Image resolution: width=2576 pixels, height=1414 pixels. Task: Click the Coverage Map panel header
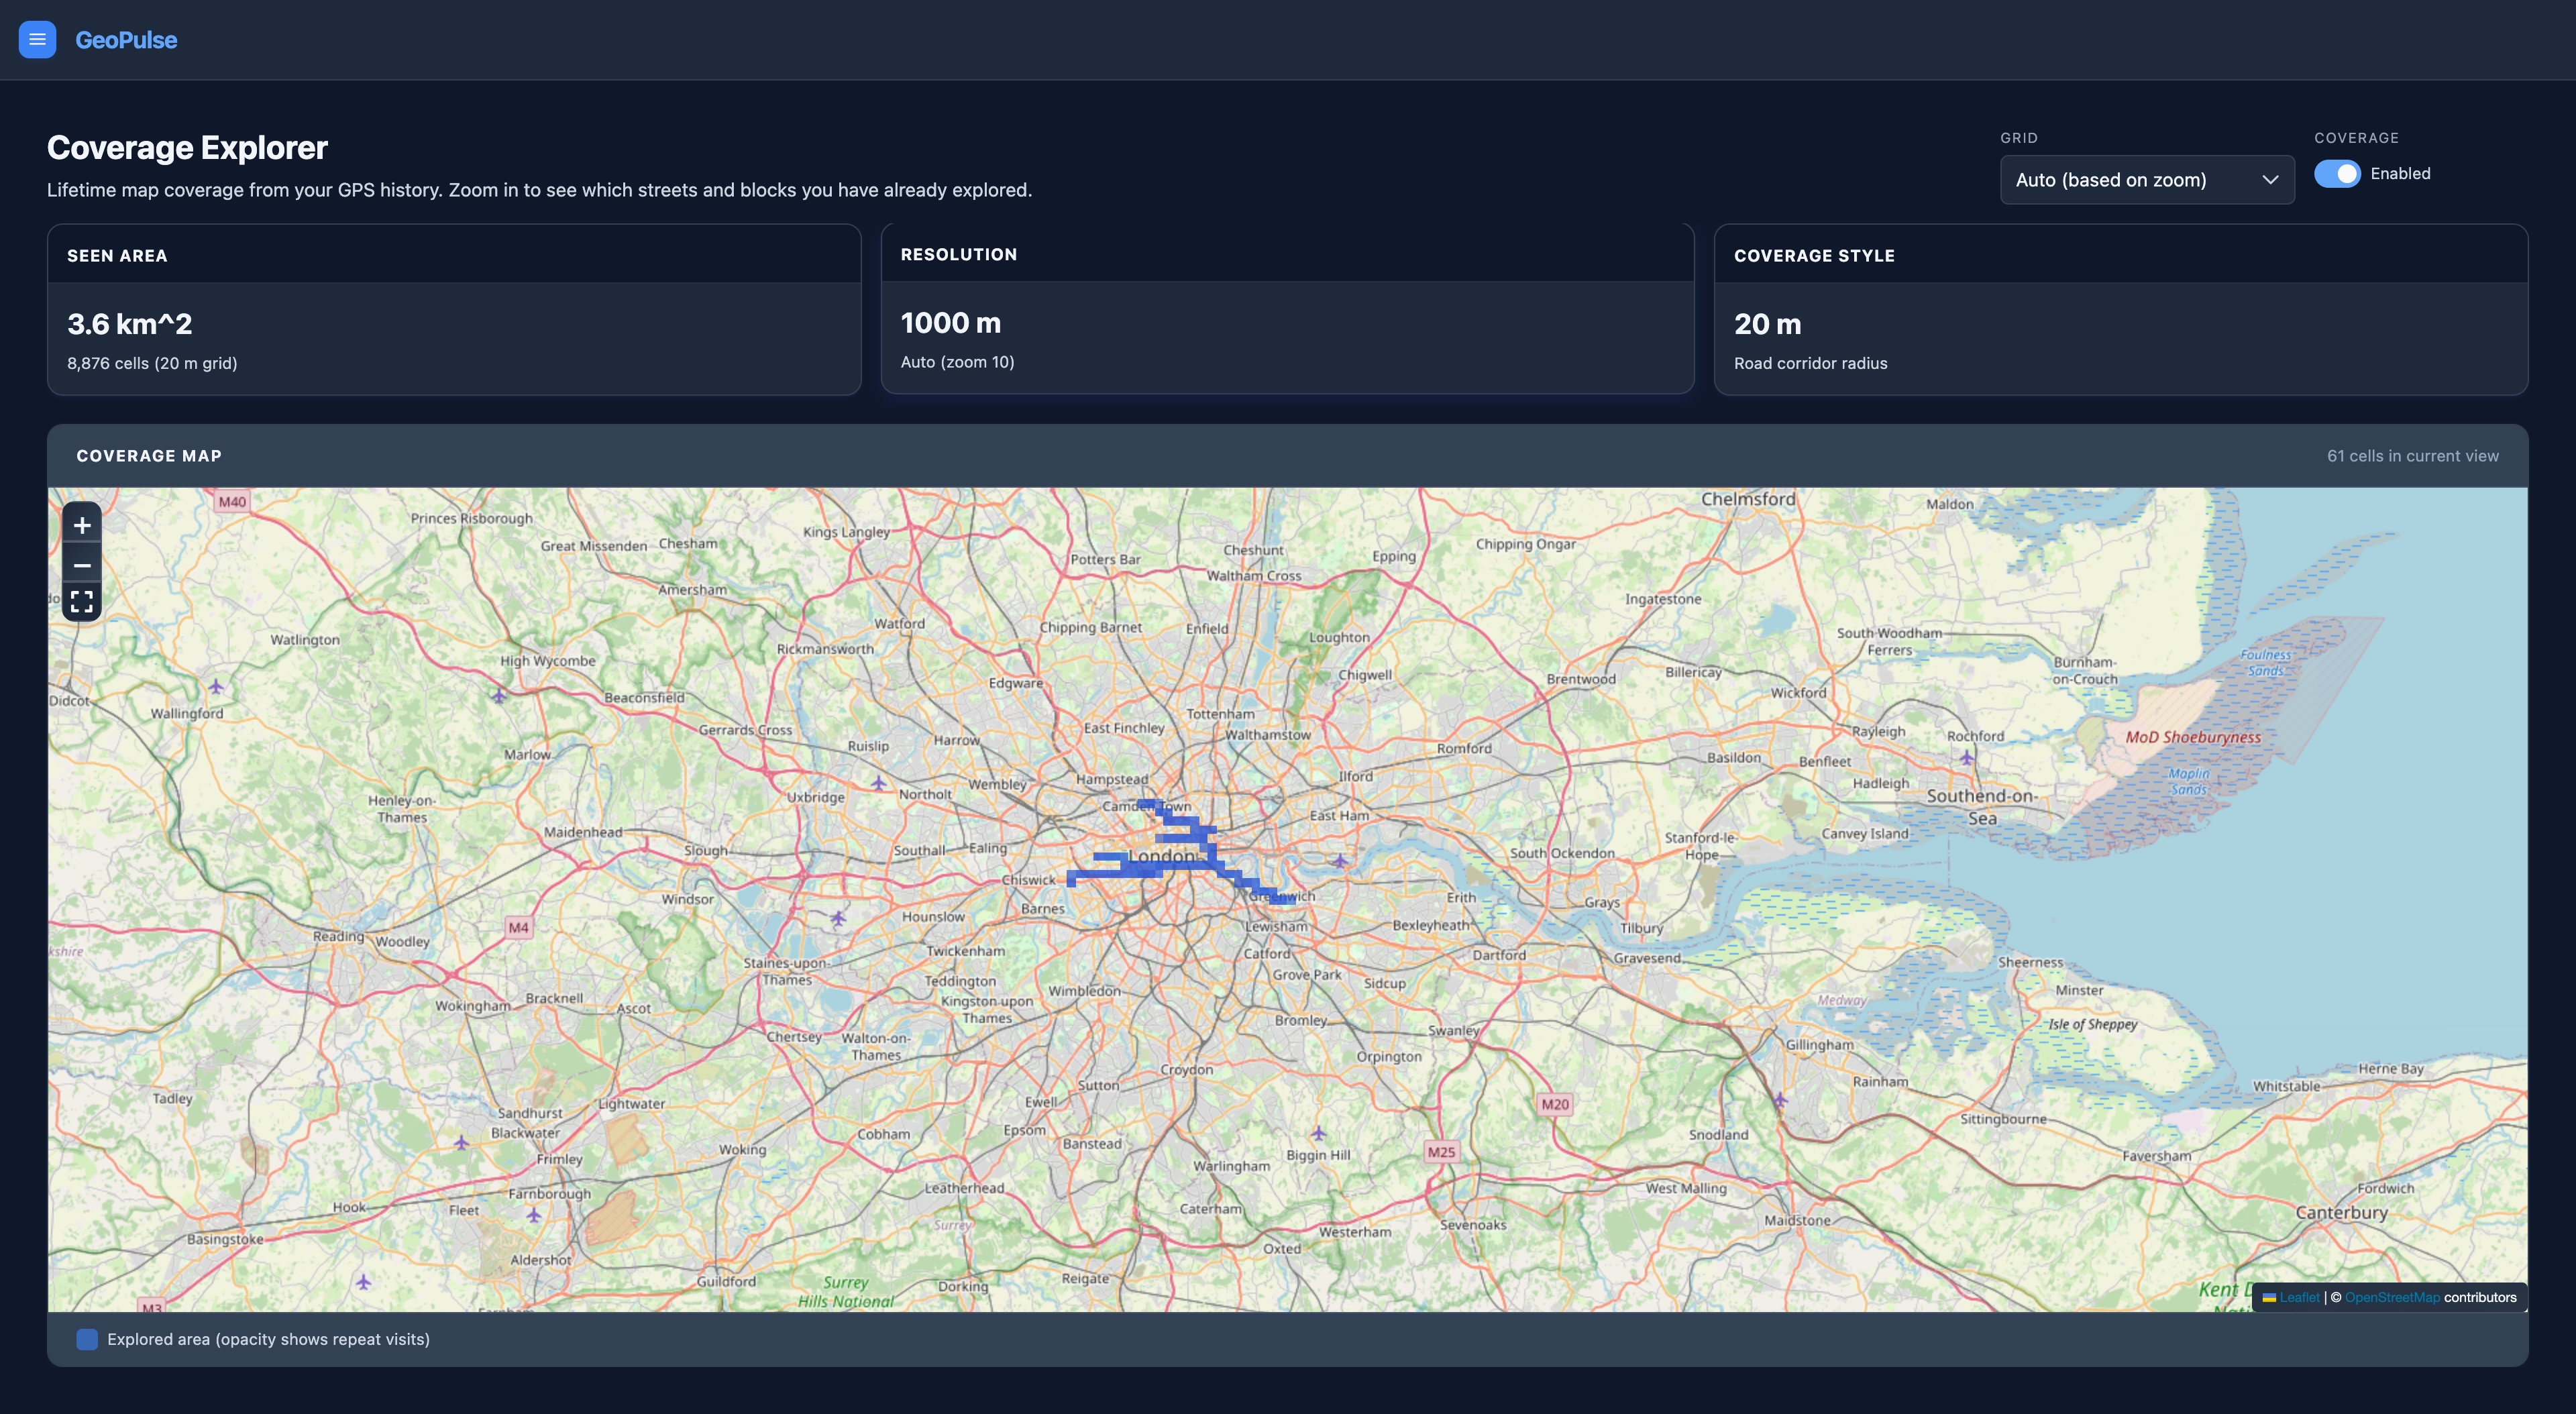(x=1288, y=456)
